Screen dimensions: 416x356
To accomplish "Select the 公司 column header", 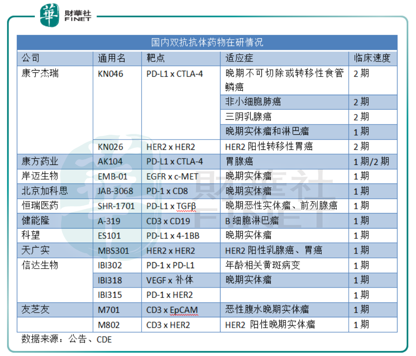I will click(31, 58).
